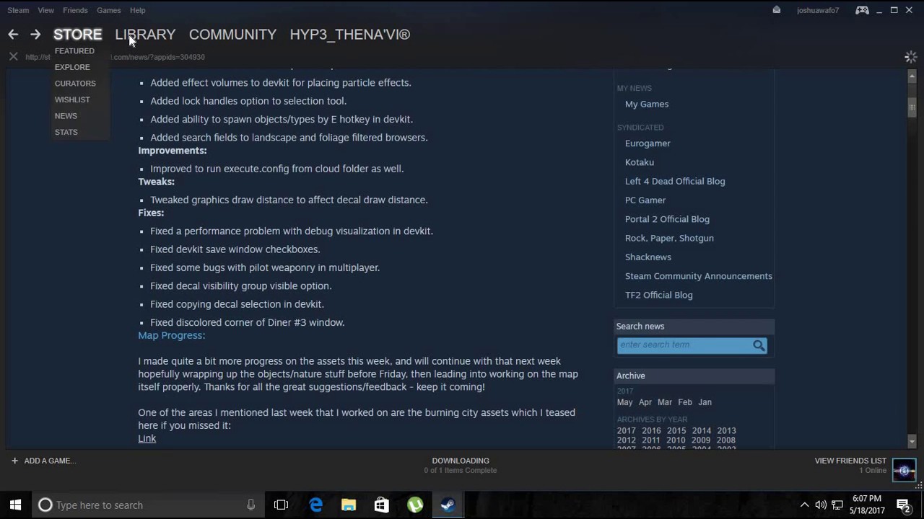Image resolution: width=924 pixels, height=519 pixels.
Task: Open the notifications inbox icon
Action: pos(776,10)
